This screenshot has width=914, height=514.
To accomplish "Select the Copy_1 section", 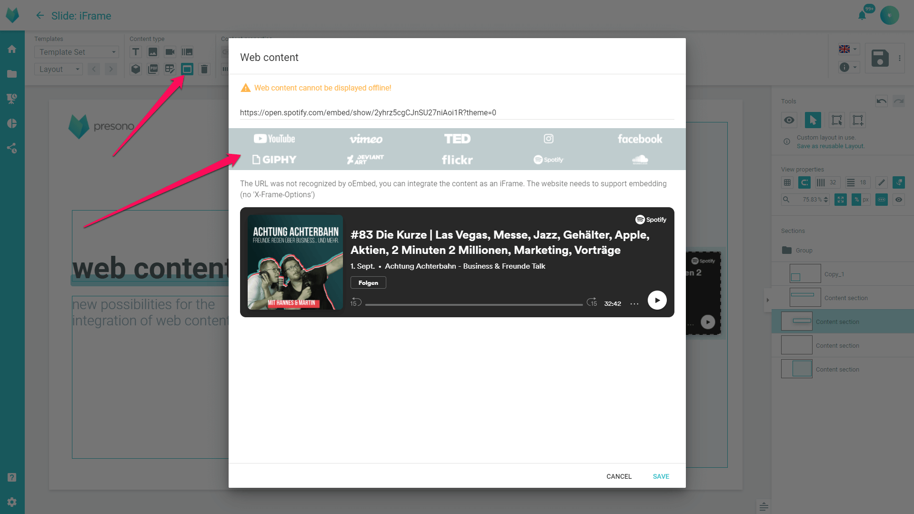I will pyautogui.click(x=843, y=274).
